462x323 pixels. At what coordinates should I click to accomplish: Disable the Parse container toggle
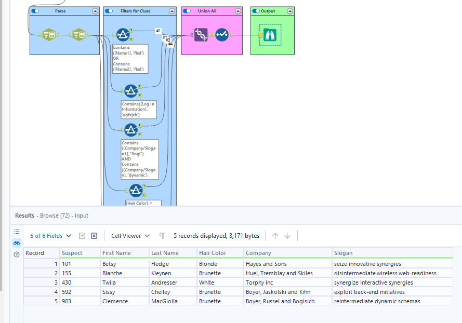35,11
